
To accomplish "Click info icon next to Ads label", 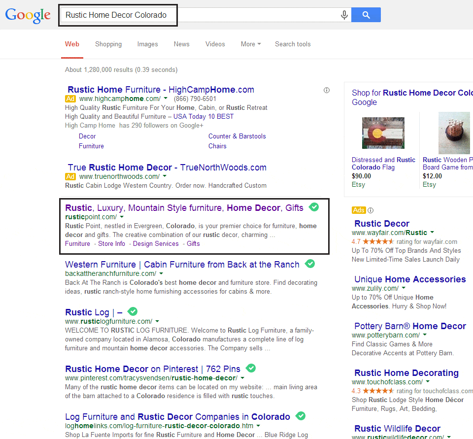I will 371,210.
